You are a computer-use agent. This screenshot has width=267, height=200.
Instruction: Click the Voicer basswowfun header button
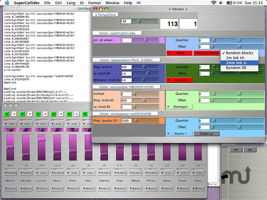click(127, 60)
